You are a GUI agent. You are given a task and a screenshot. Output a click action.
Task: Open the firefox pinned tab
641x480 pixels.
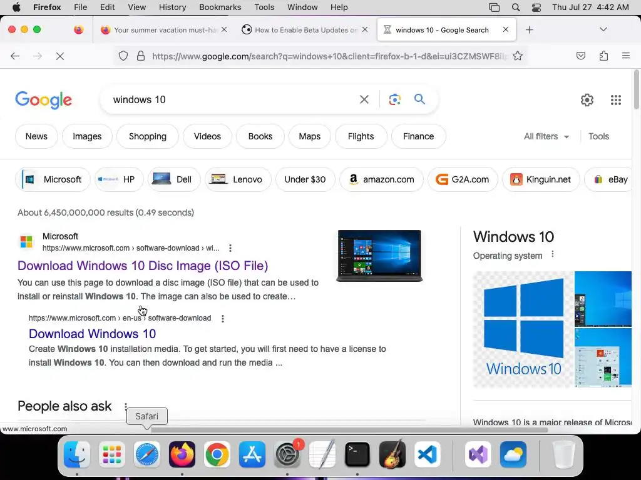coord(78,30)
